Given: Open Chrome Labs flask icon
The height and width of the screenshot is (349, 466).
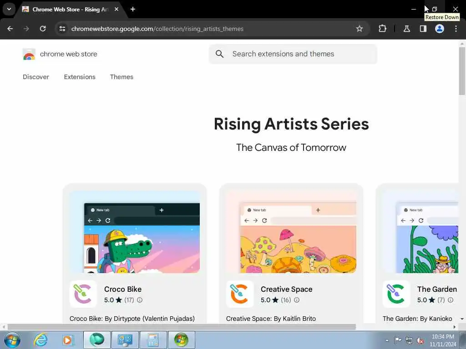Looking at the screenshot, I should pyautogui.click(x=406, y=29).
